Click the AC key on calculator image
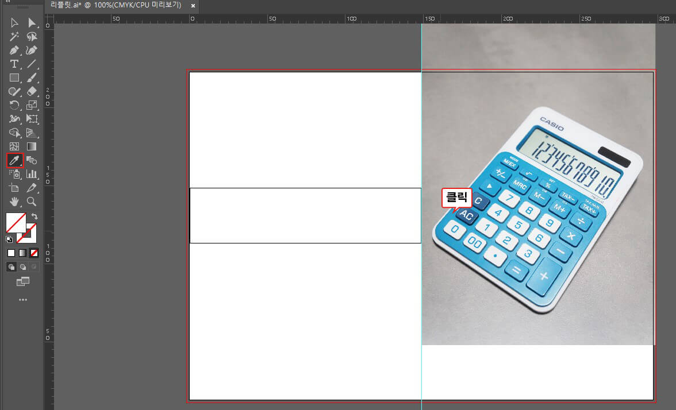Screen dimensions: 676x410 click(466, 214)
